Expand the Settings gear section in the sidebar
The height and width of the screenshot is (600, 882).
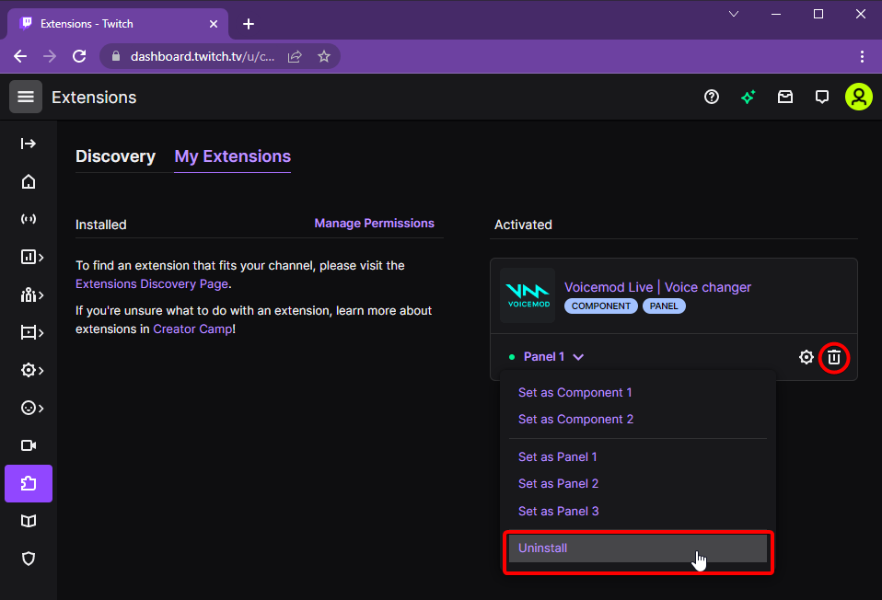[x=32, y=370]
